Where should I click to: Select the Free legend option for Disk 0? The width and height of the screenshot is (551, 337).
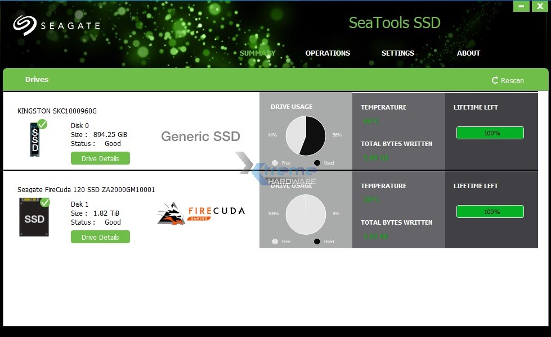coord(276,162)
